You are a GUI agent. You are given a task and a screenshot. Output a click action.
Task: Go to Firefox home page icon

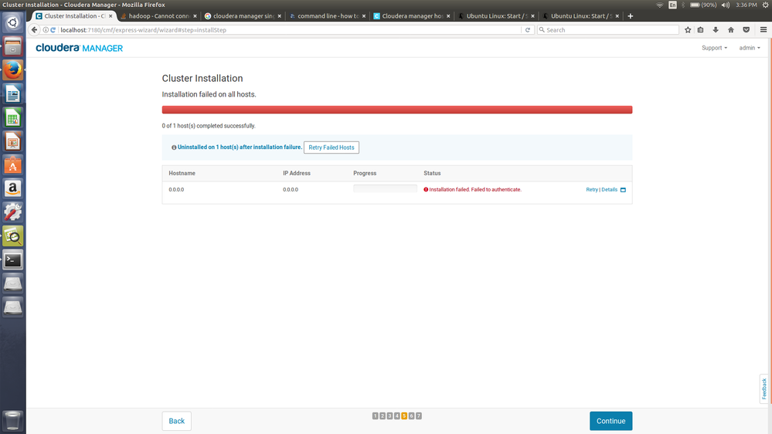coord(731,30)
